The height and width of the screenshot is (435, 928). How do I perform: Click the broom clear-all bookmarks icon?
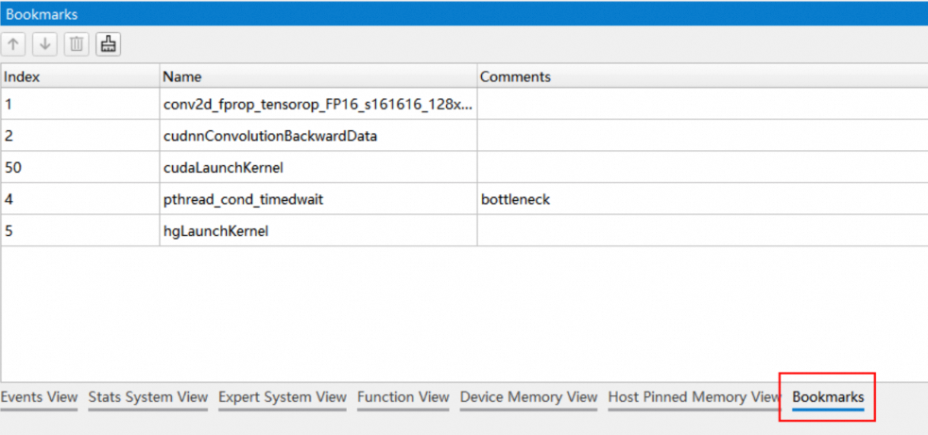(x=108, y=44)
